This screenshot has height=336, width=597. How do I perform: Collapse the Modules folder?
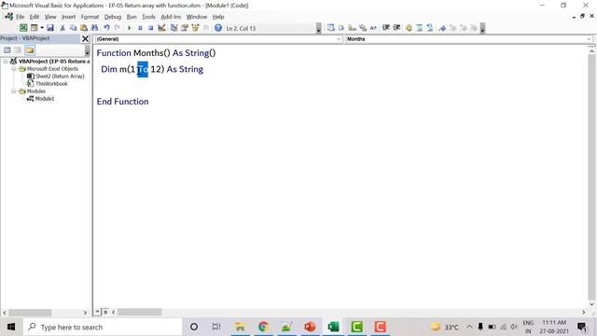14,91
